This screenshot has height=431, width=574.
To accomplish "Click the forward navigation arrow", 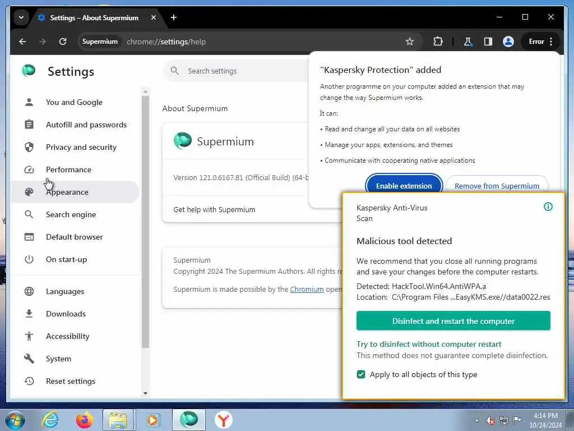I will pyautogui.click(x=43, y=42).
